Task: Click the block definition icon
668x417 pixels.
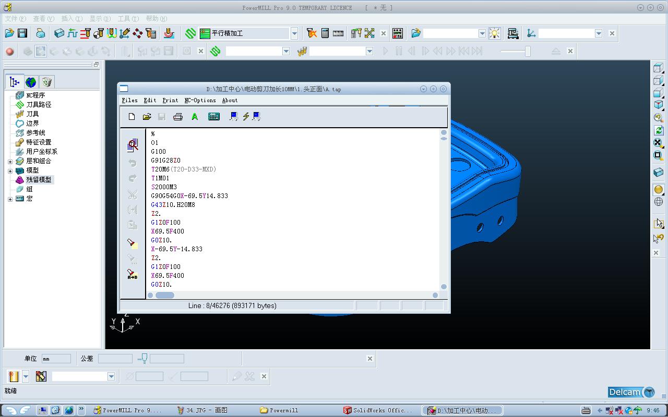Action: coord(59,33)
